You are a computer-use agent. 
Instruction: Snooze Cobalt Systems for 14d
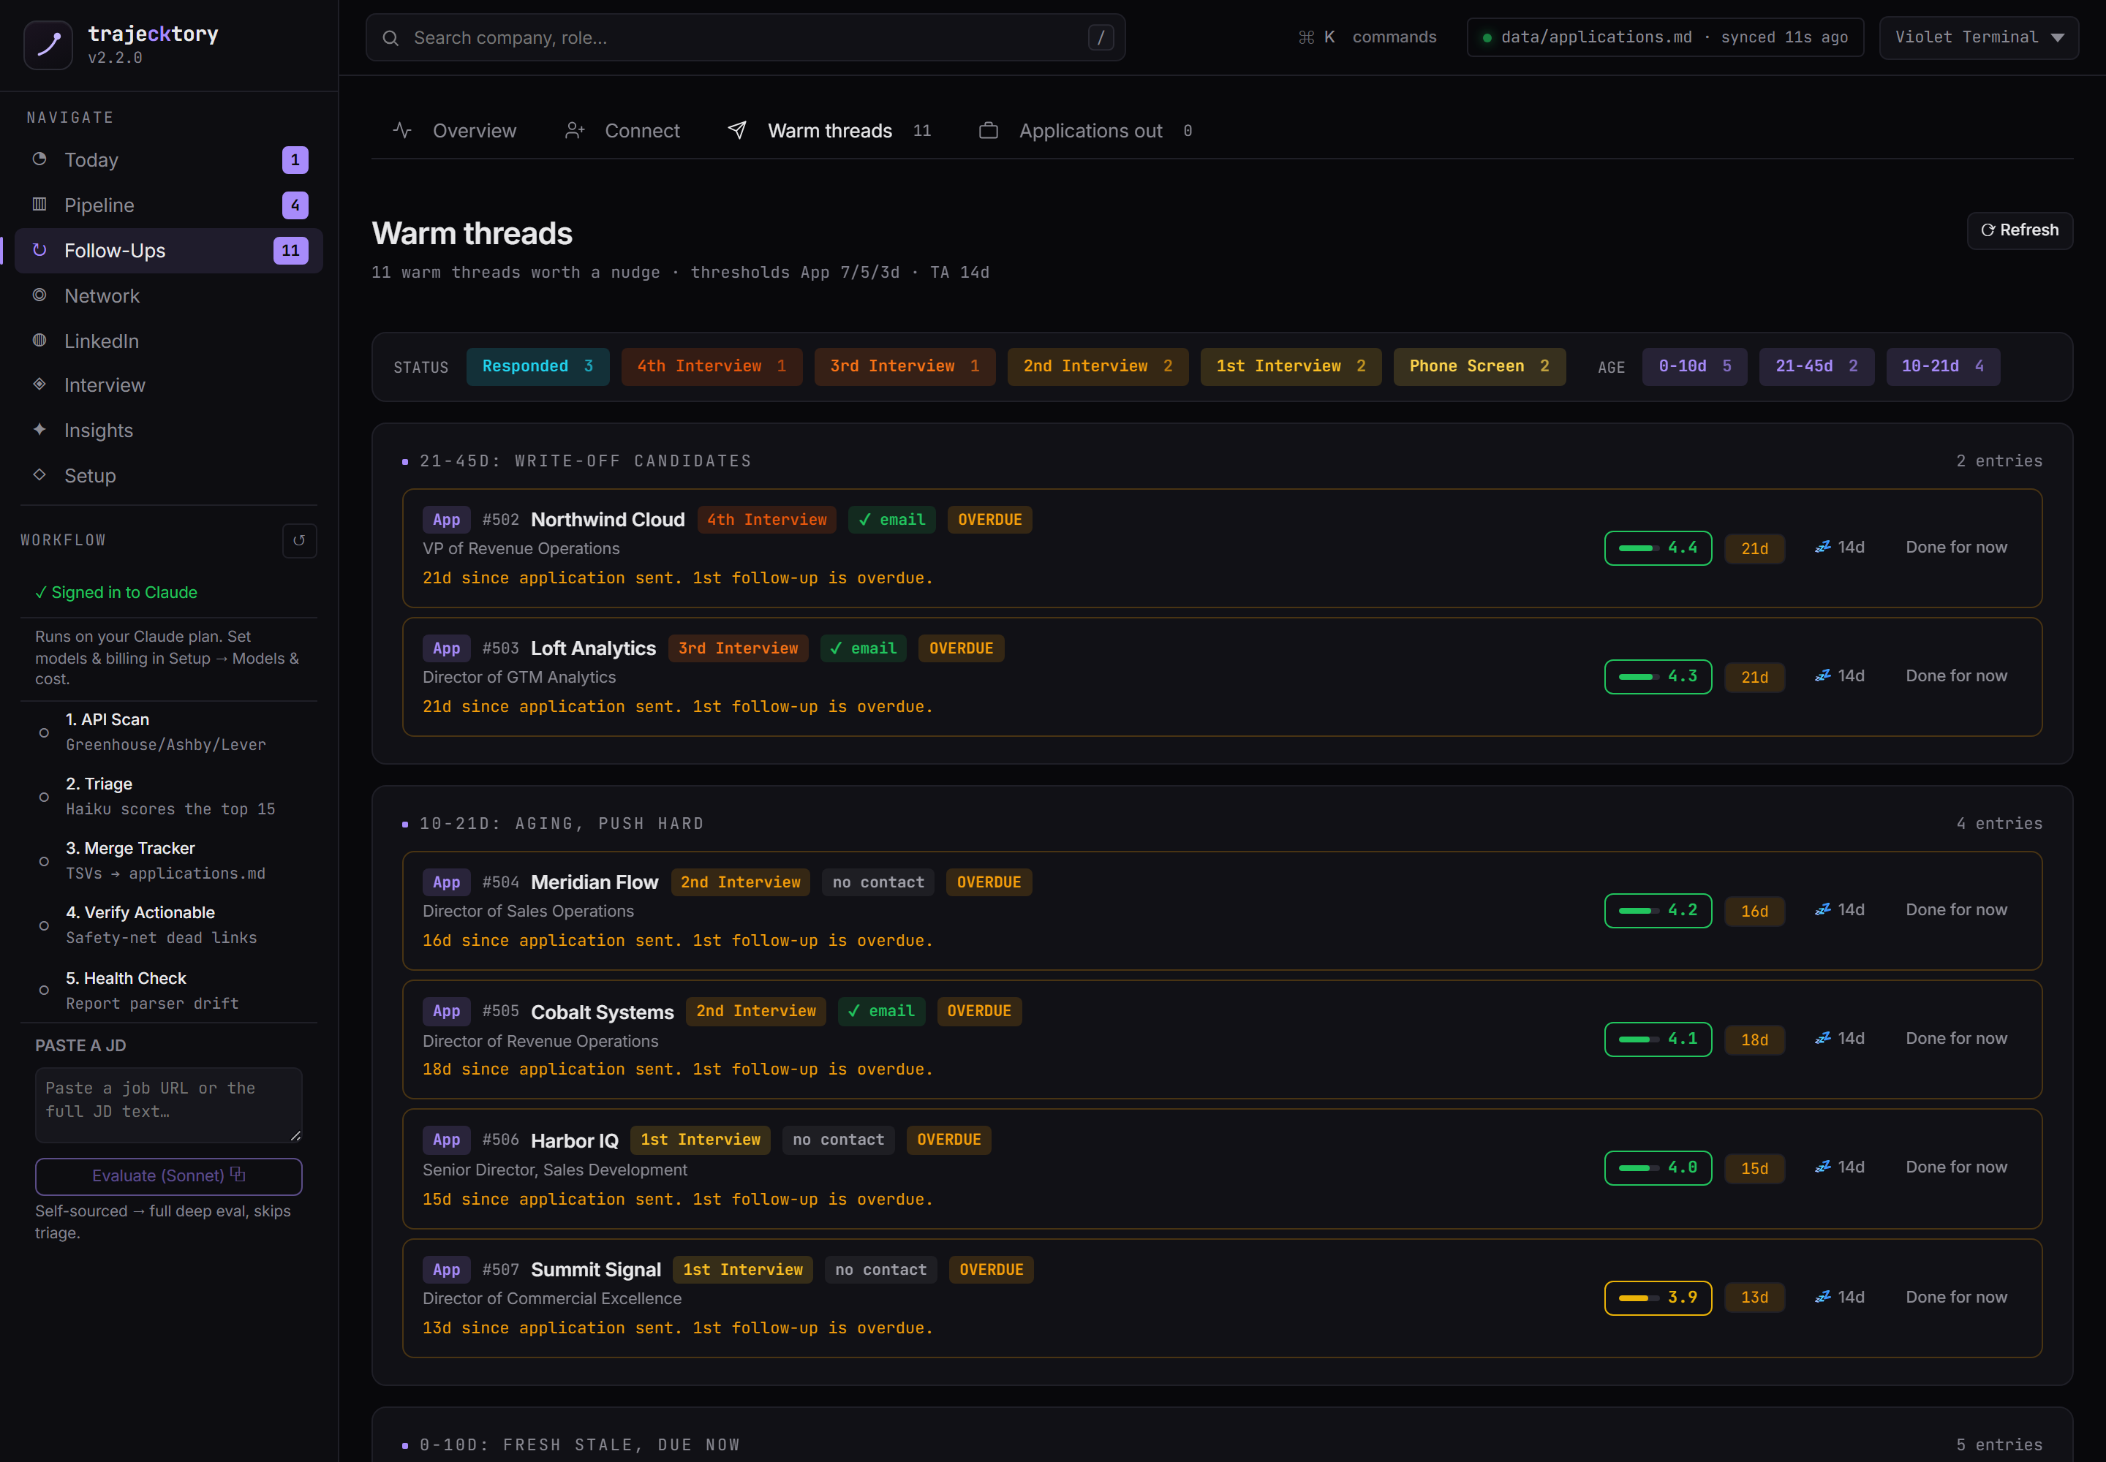tap(1839, 1039)
